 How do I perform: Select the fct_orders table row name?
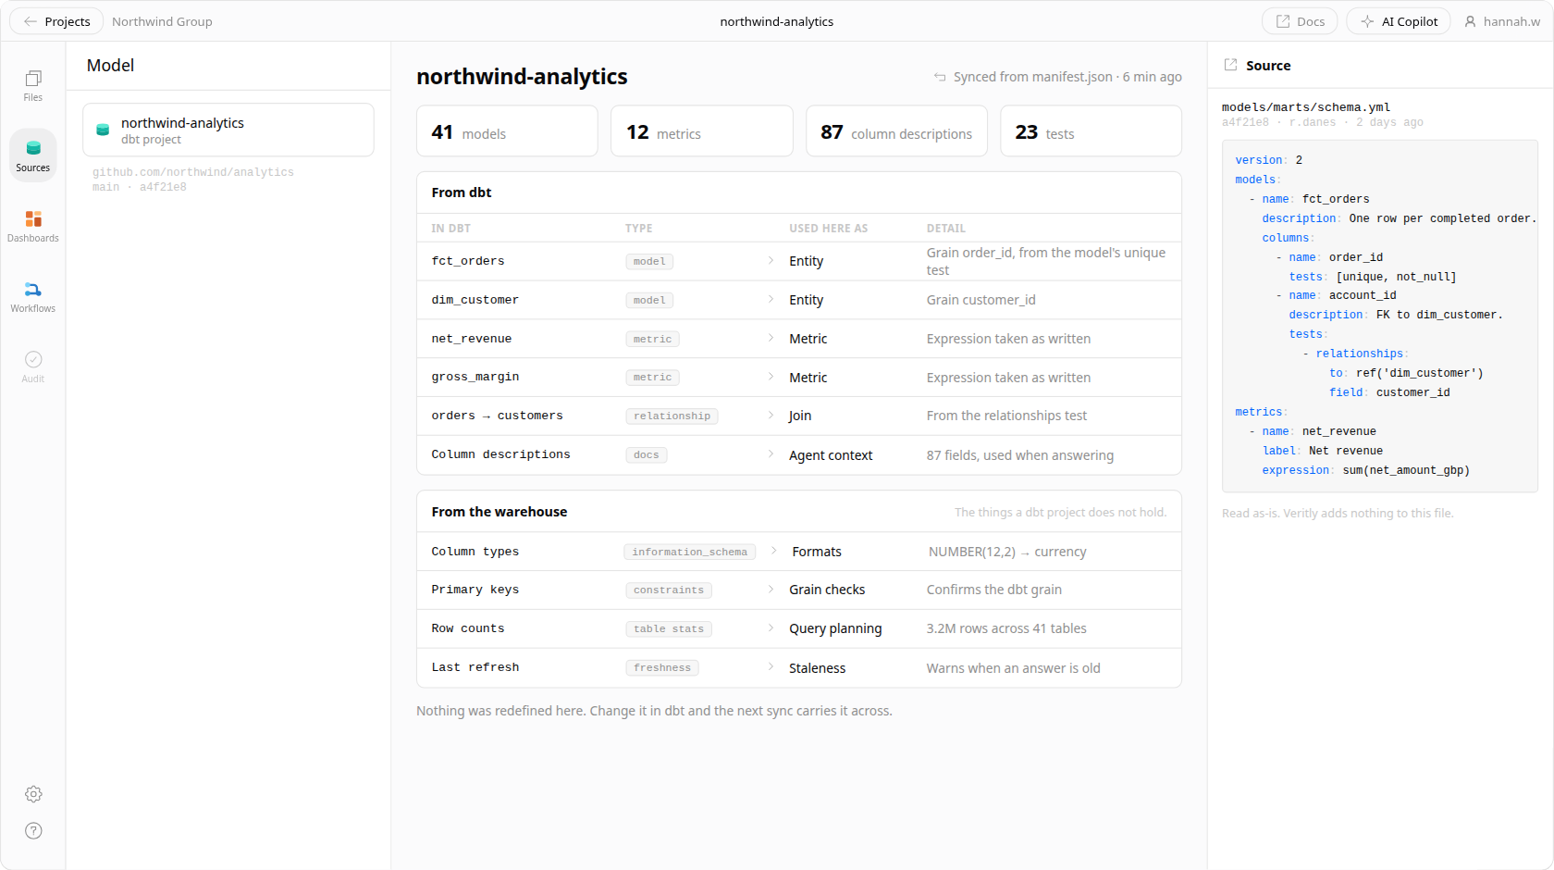[x=468, y=261]
